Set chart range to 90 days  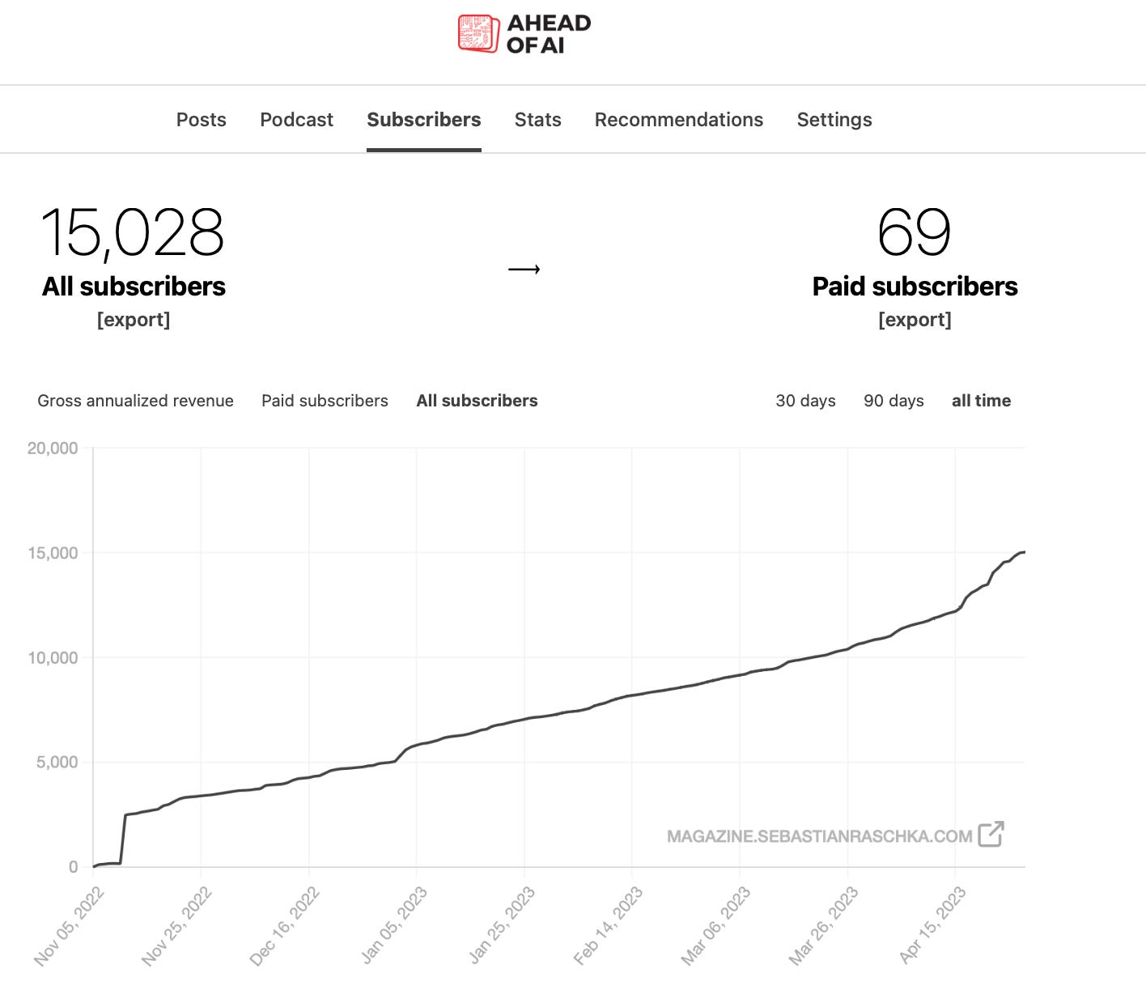click(893, 401)
